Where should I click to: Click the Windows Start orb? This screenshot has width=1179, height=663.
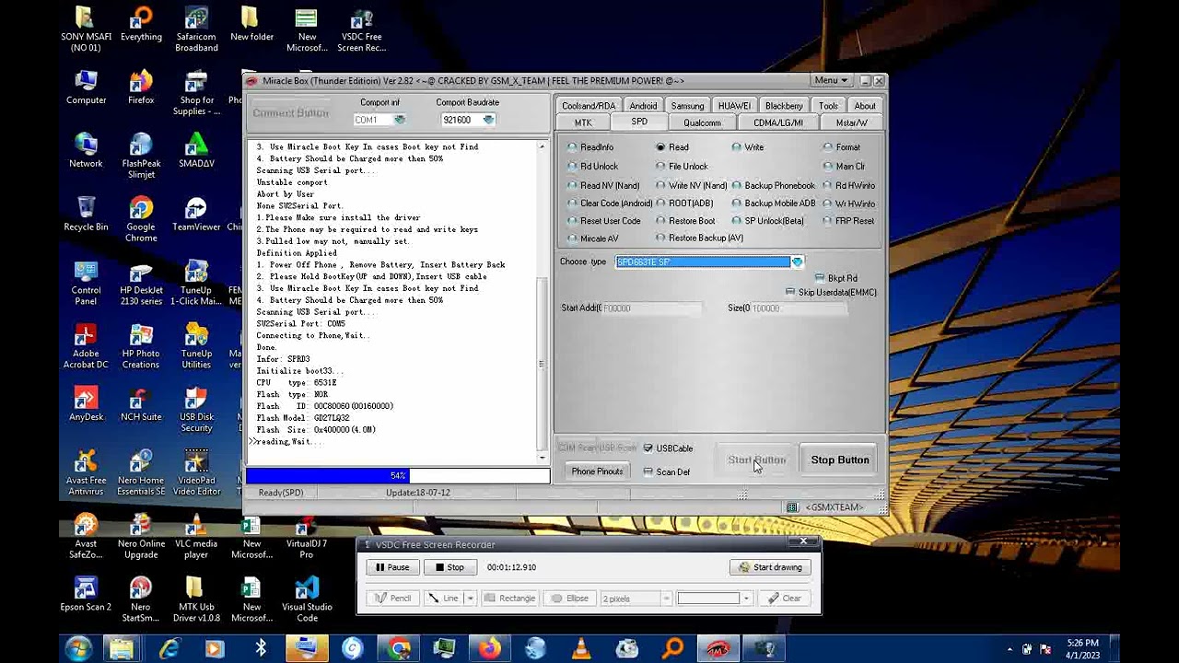tap(78, 649)
